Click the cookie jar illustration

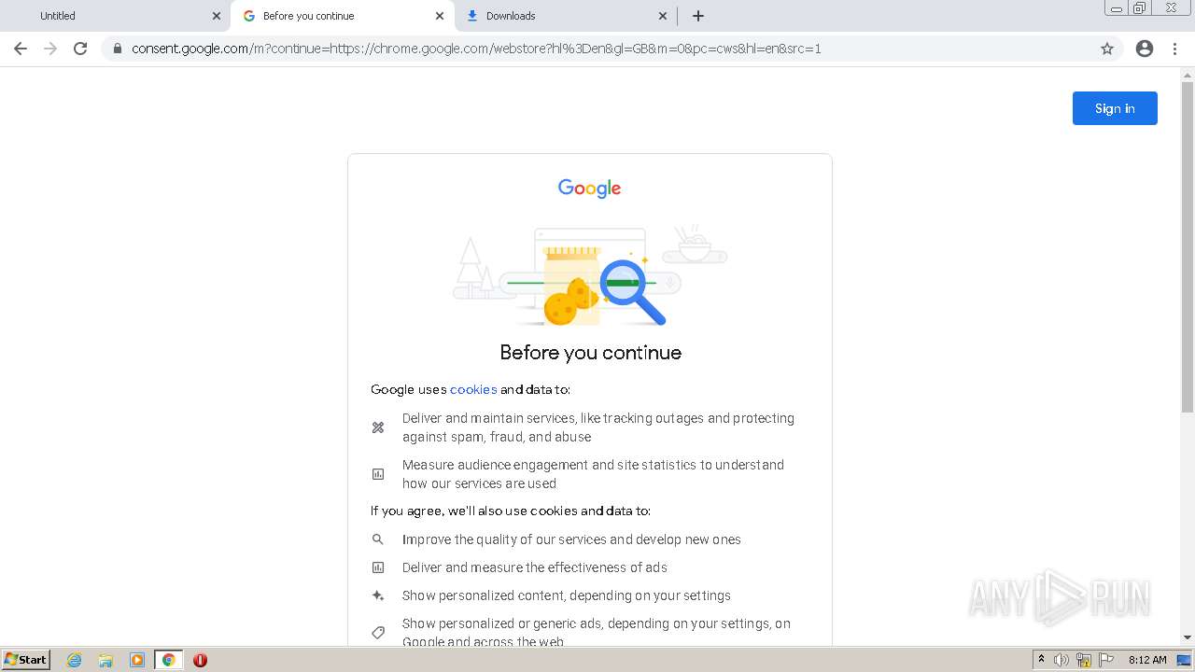[570, 287]
